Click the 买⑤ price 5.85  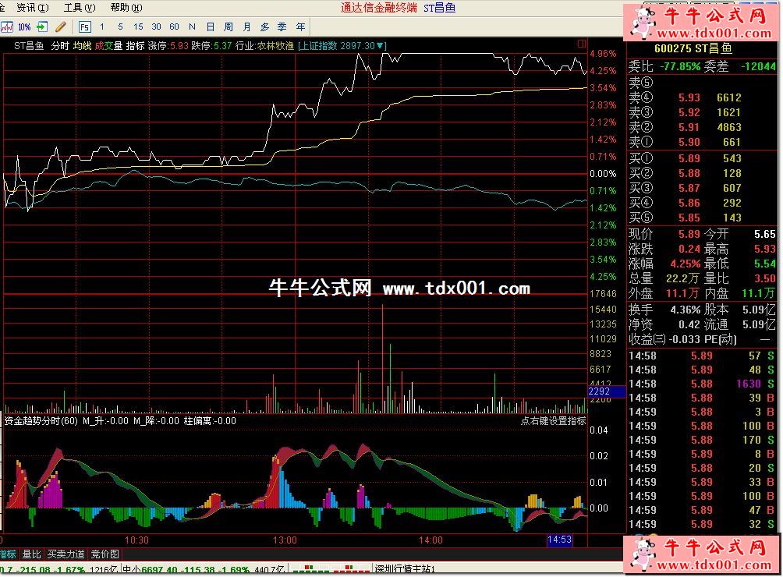pos(689,218)
